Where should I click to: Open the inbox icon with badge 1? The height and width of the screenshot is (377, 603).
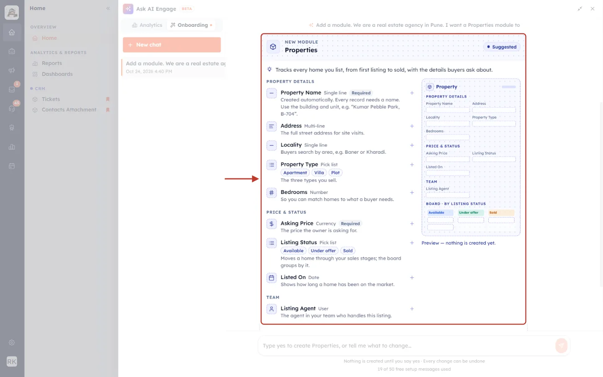pyautogui.click(x=12, y=89)
